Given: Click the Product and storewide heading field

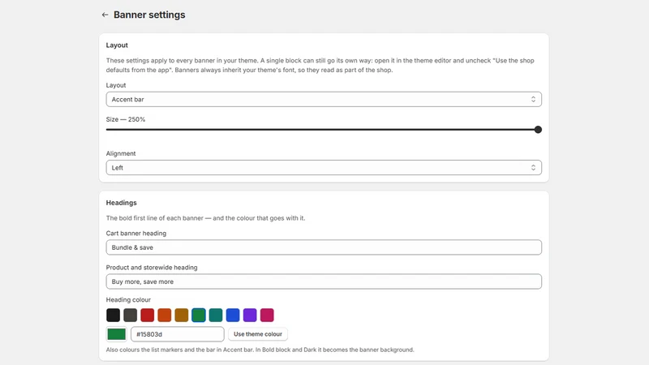Looking at the screenshot, I should pos(324,281).
